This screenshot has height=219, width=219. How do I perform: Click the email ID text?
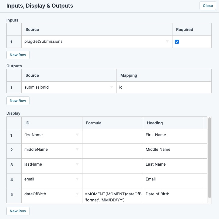pyautogui.click(x=29, y=179)
